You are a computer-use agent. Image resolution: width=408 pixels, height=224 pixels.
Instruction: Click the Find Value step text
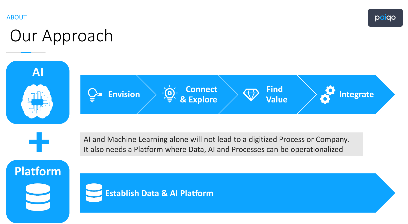coord(277,94)
